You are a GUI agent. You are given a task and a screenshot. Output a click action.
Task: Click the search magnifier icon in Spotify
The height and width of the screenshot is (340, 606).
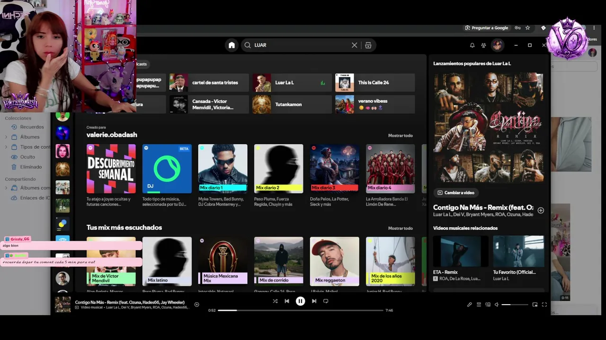[247, 45]
